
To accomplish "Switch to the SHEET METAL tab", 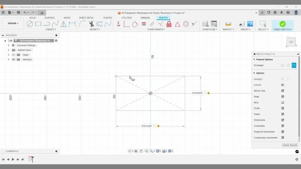I will [x=86, y=18].
